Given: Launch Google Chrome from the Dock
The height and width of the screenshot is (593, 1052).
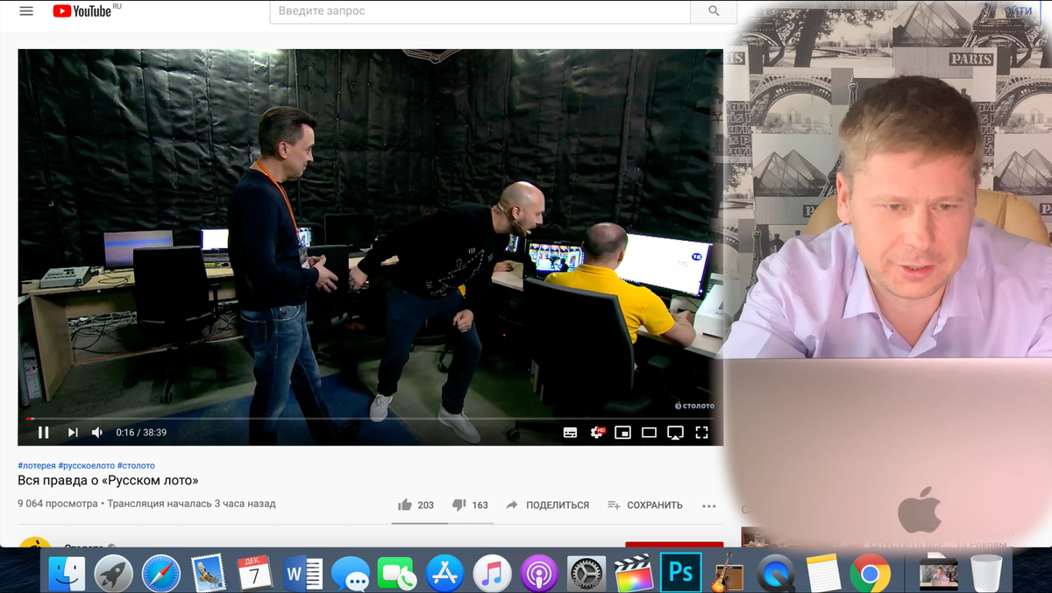Looking at the screenshot, I should (870, 574).
